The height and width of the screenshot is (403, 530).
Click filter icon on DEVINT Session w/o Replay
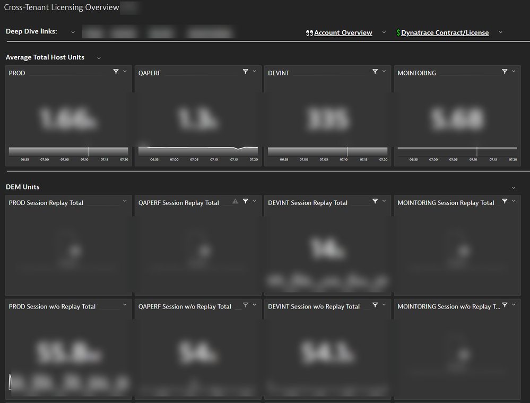(375, 305)
